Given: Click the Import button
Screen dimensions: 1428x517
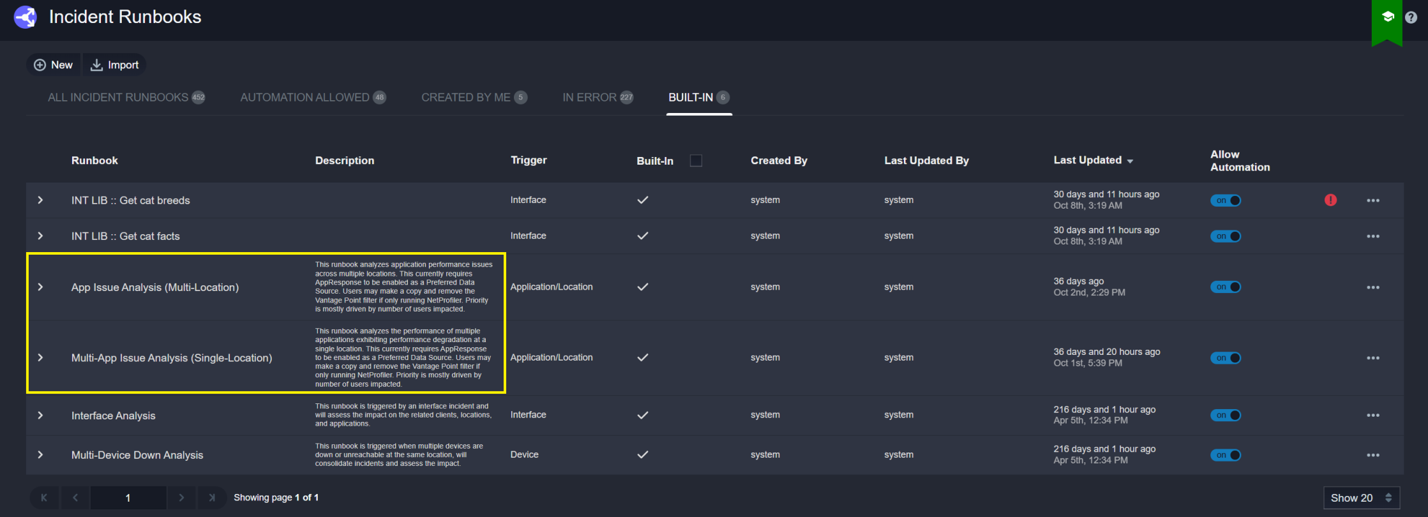Looking at the screenshot, I should coord(115,65).
